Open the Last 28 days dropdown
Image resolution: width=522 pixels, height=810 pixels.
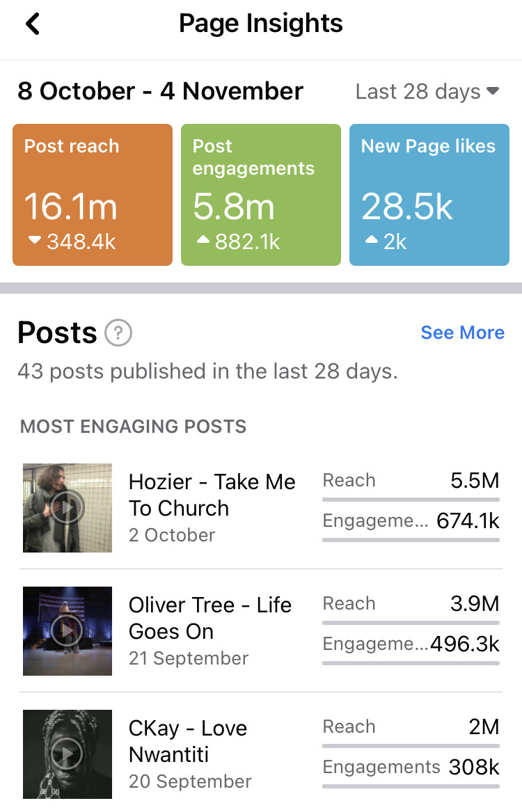click(x=427, y=92)
